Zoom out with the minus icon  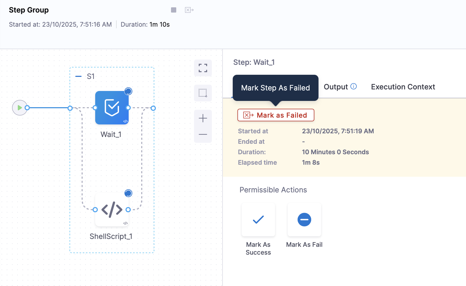point(203,134)
